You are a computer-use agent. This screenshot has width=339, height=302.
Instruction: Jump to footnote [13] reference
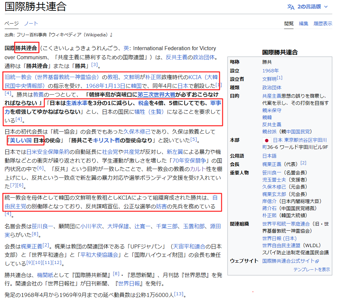179,294
